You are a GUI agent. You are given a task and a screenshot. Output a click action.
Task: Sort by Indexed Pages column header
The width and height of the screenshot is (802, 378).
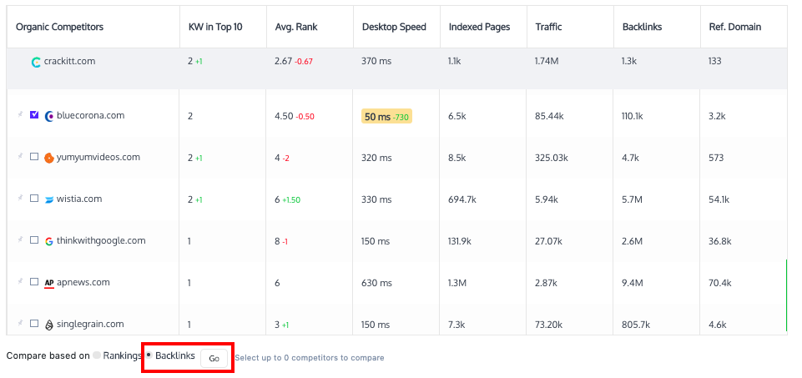[x=479, y=27]
